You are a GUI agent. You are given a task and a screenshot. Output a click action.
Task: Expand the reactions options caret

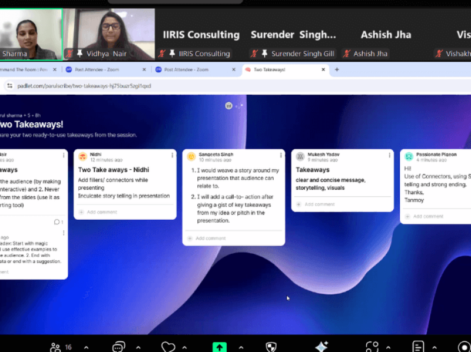tap(184, 347)
